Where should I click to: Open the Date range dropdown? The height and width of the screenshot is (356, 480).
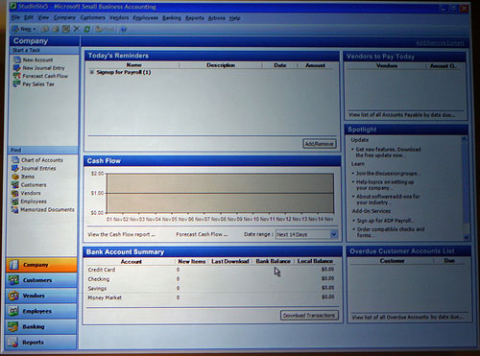coord(334,234)
